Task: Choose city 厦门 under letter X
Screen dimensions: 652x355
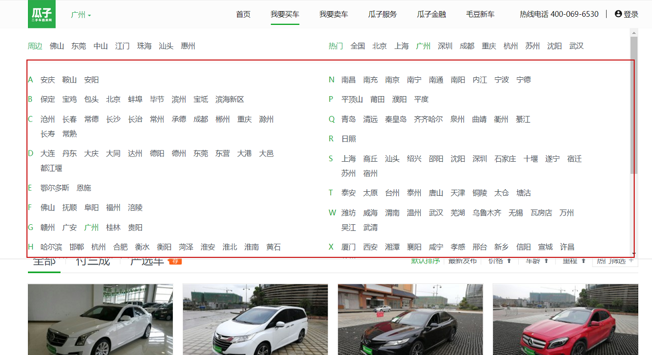Action: 349,247
